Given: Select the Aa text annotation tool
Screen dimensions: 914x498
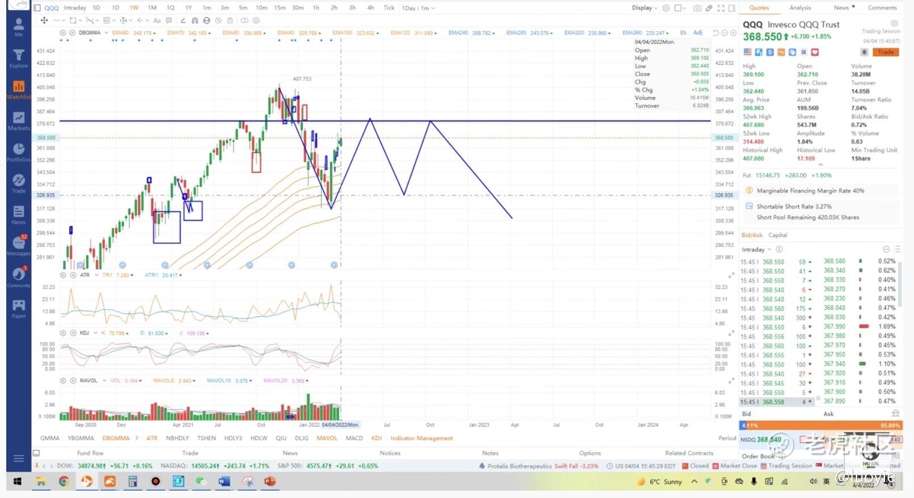Looking at the screenshot, I should pos(157,20).
